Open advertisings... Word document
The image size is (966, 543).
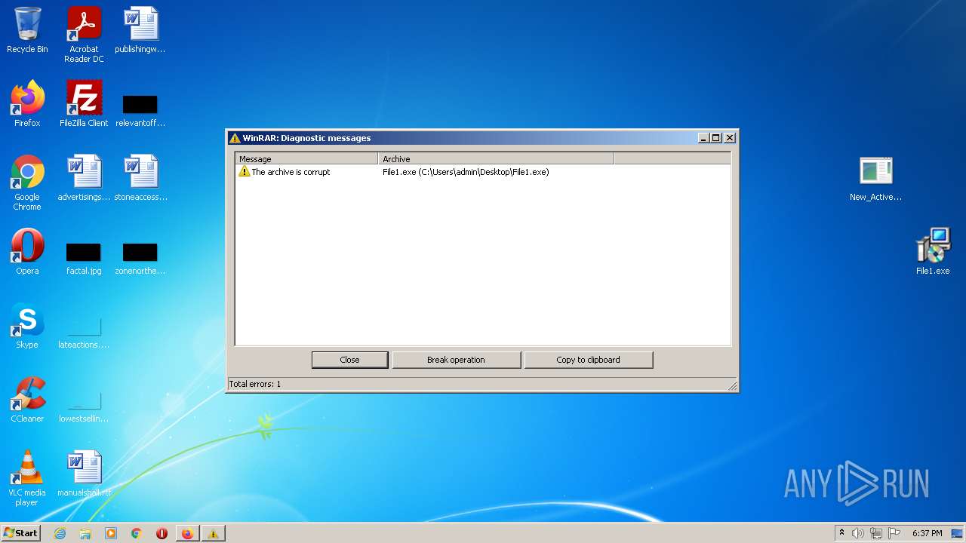(x=84, y=178)
